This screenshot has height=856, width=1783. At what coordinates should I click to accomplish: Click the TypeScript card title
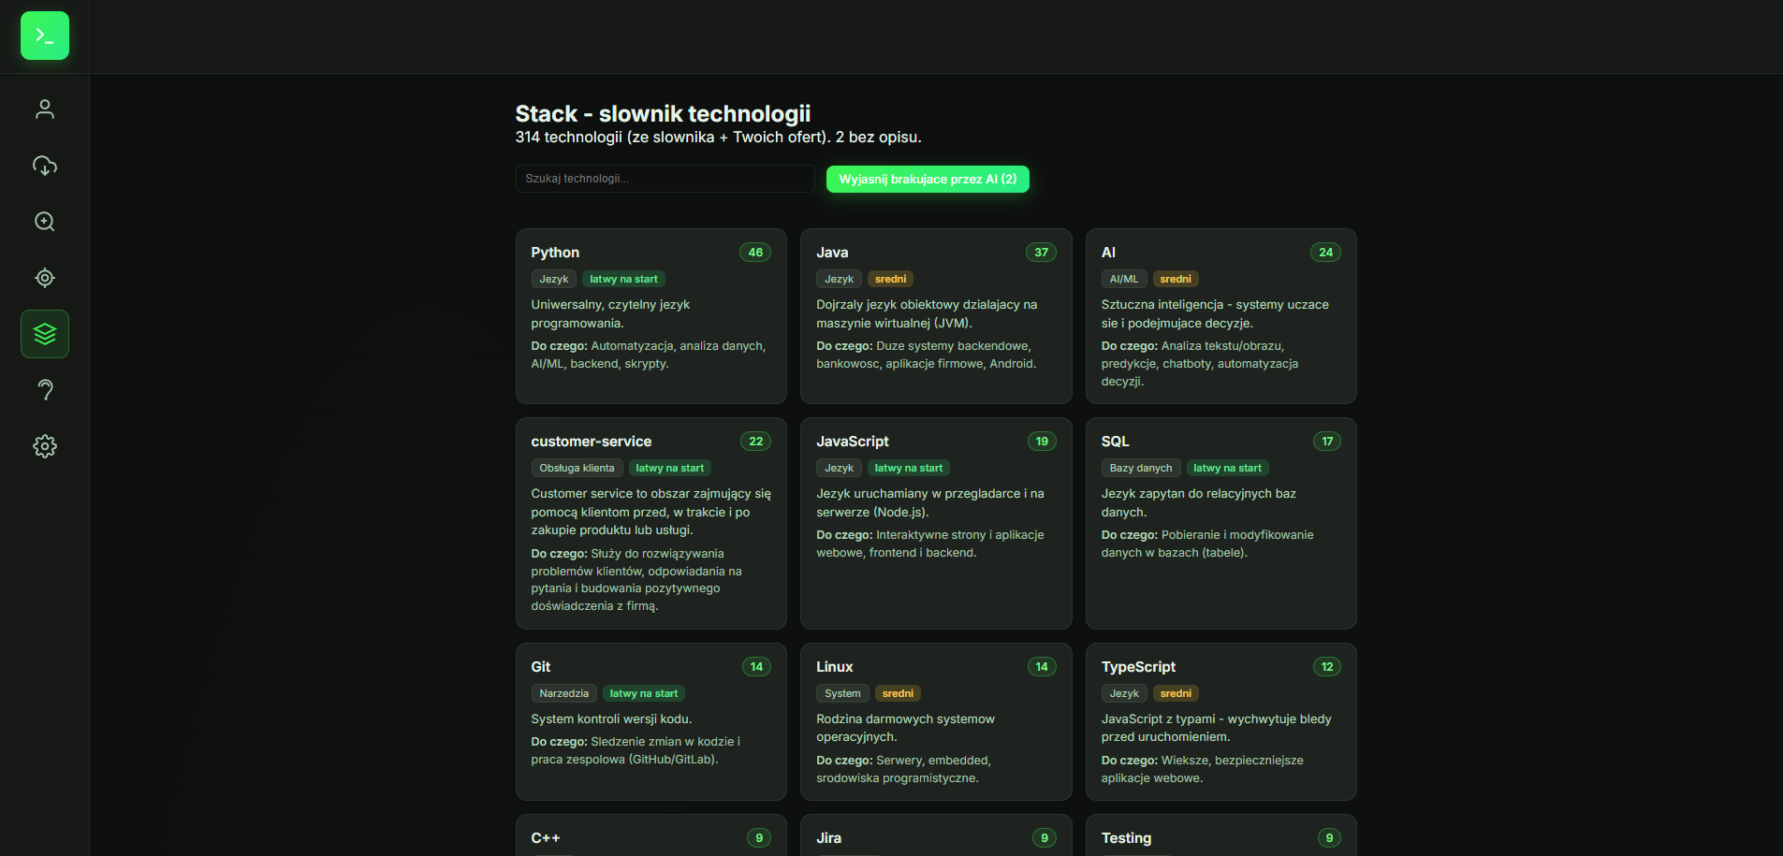click(x=1138, y=667)
